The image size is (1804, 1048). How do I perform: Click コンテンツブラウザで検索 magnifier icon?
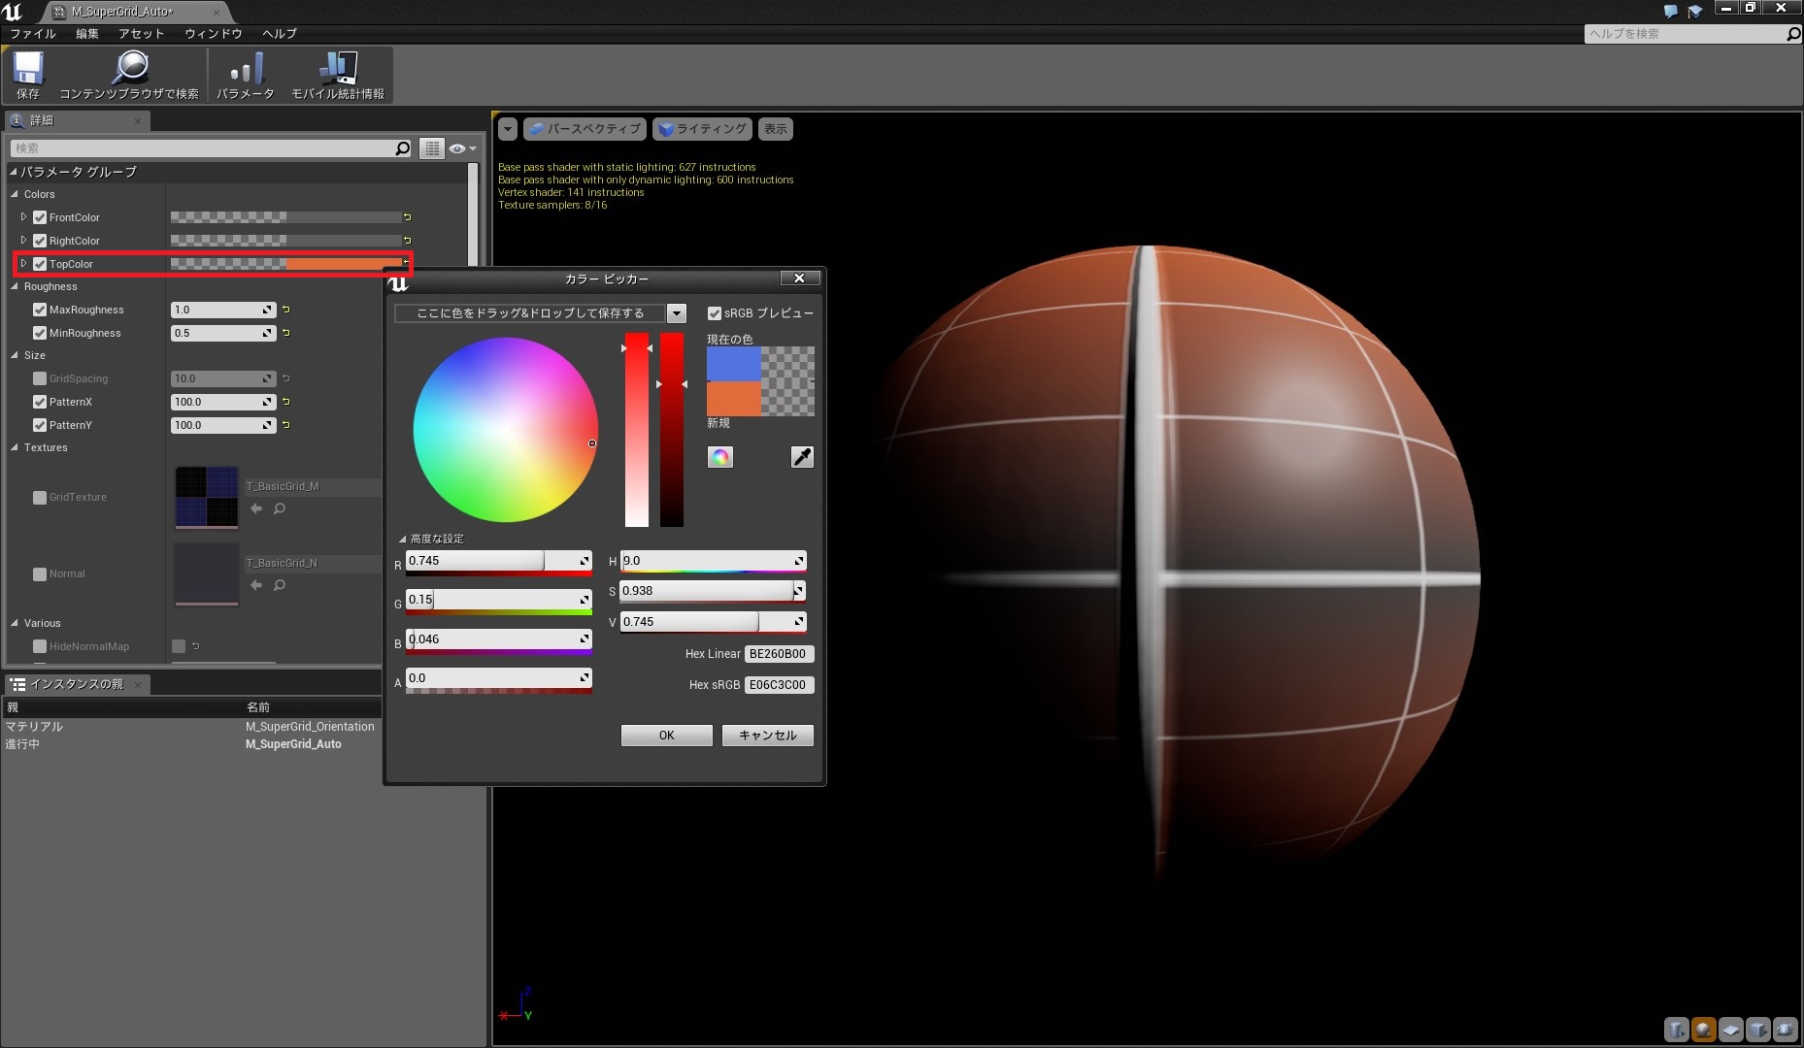click(129, 68)
